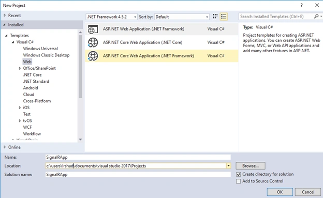This screenshot has width=323, height=198.
Task: Expand the iOS tree node
Action: coord(20,108)
